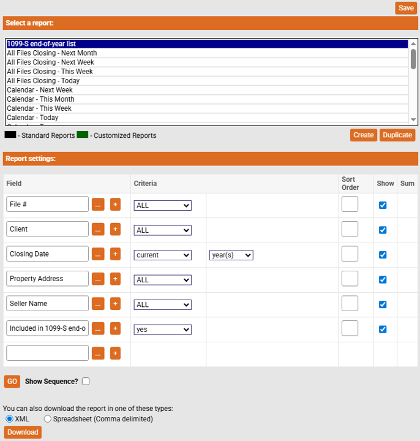Image resolution: width=420 pixels, height=441 pixels.
Task: Click Create to make a new report
Action: [x=364, y=135]
